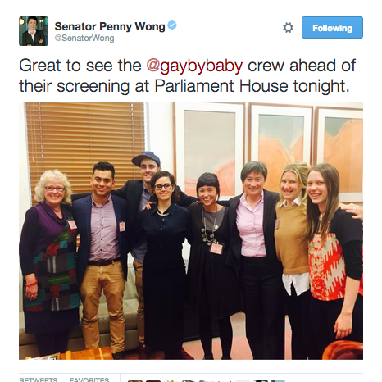The image size is (382, 382).
Task: Click the blue Following button
Action: point(332,28)
